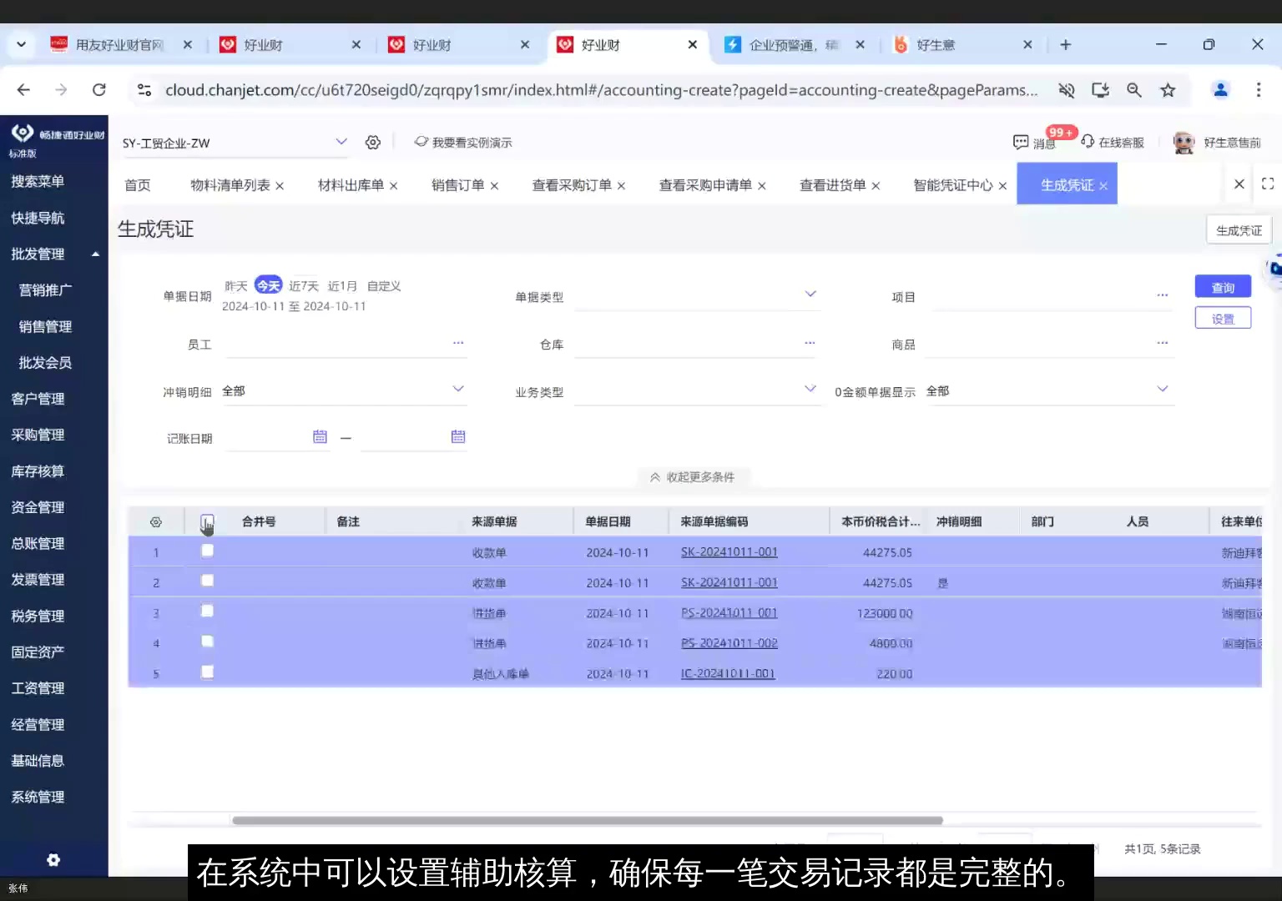Click the table column settings gear icon
Screen dimensions: 1282x901
pos(155,521)
